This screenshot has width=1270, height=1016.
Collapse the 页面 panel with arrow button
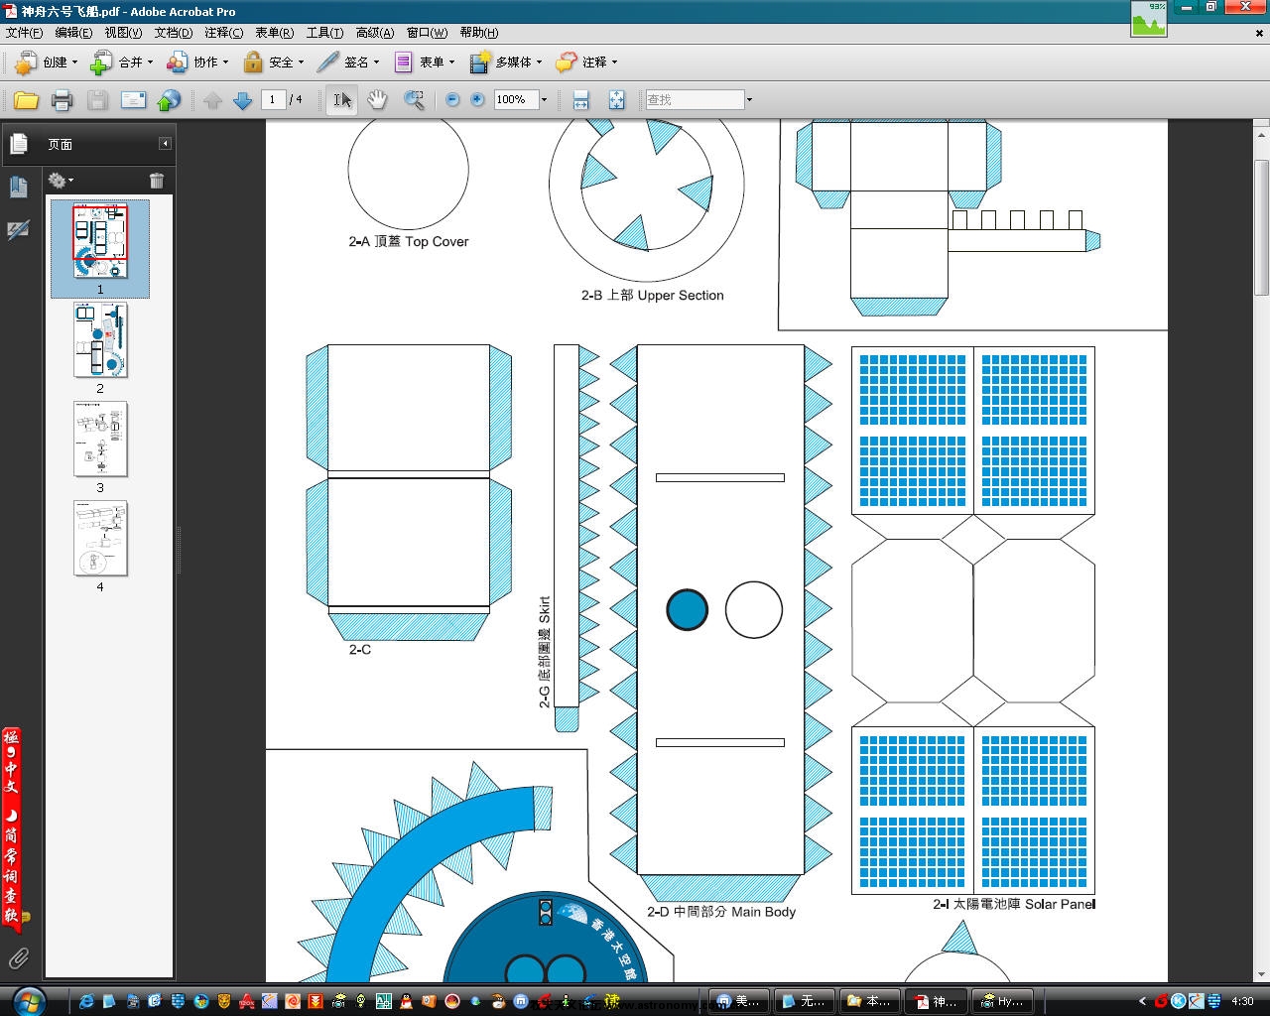tap(165, 144)
